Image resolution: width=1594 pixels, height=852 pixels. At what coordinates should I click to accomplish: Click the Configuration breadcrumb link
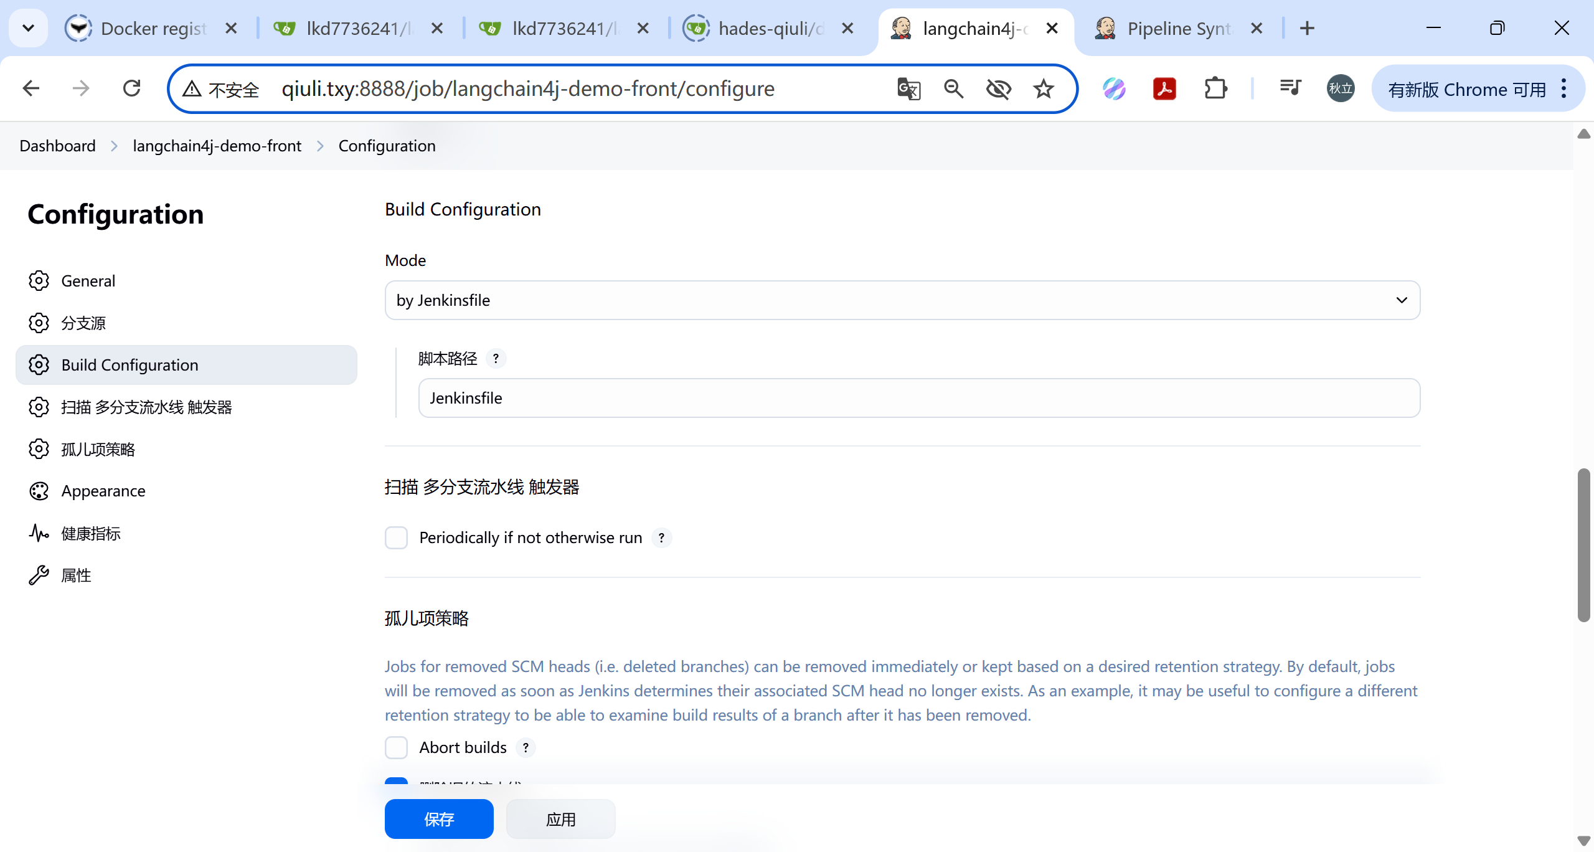(387, 146)
